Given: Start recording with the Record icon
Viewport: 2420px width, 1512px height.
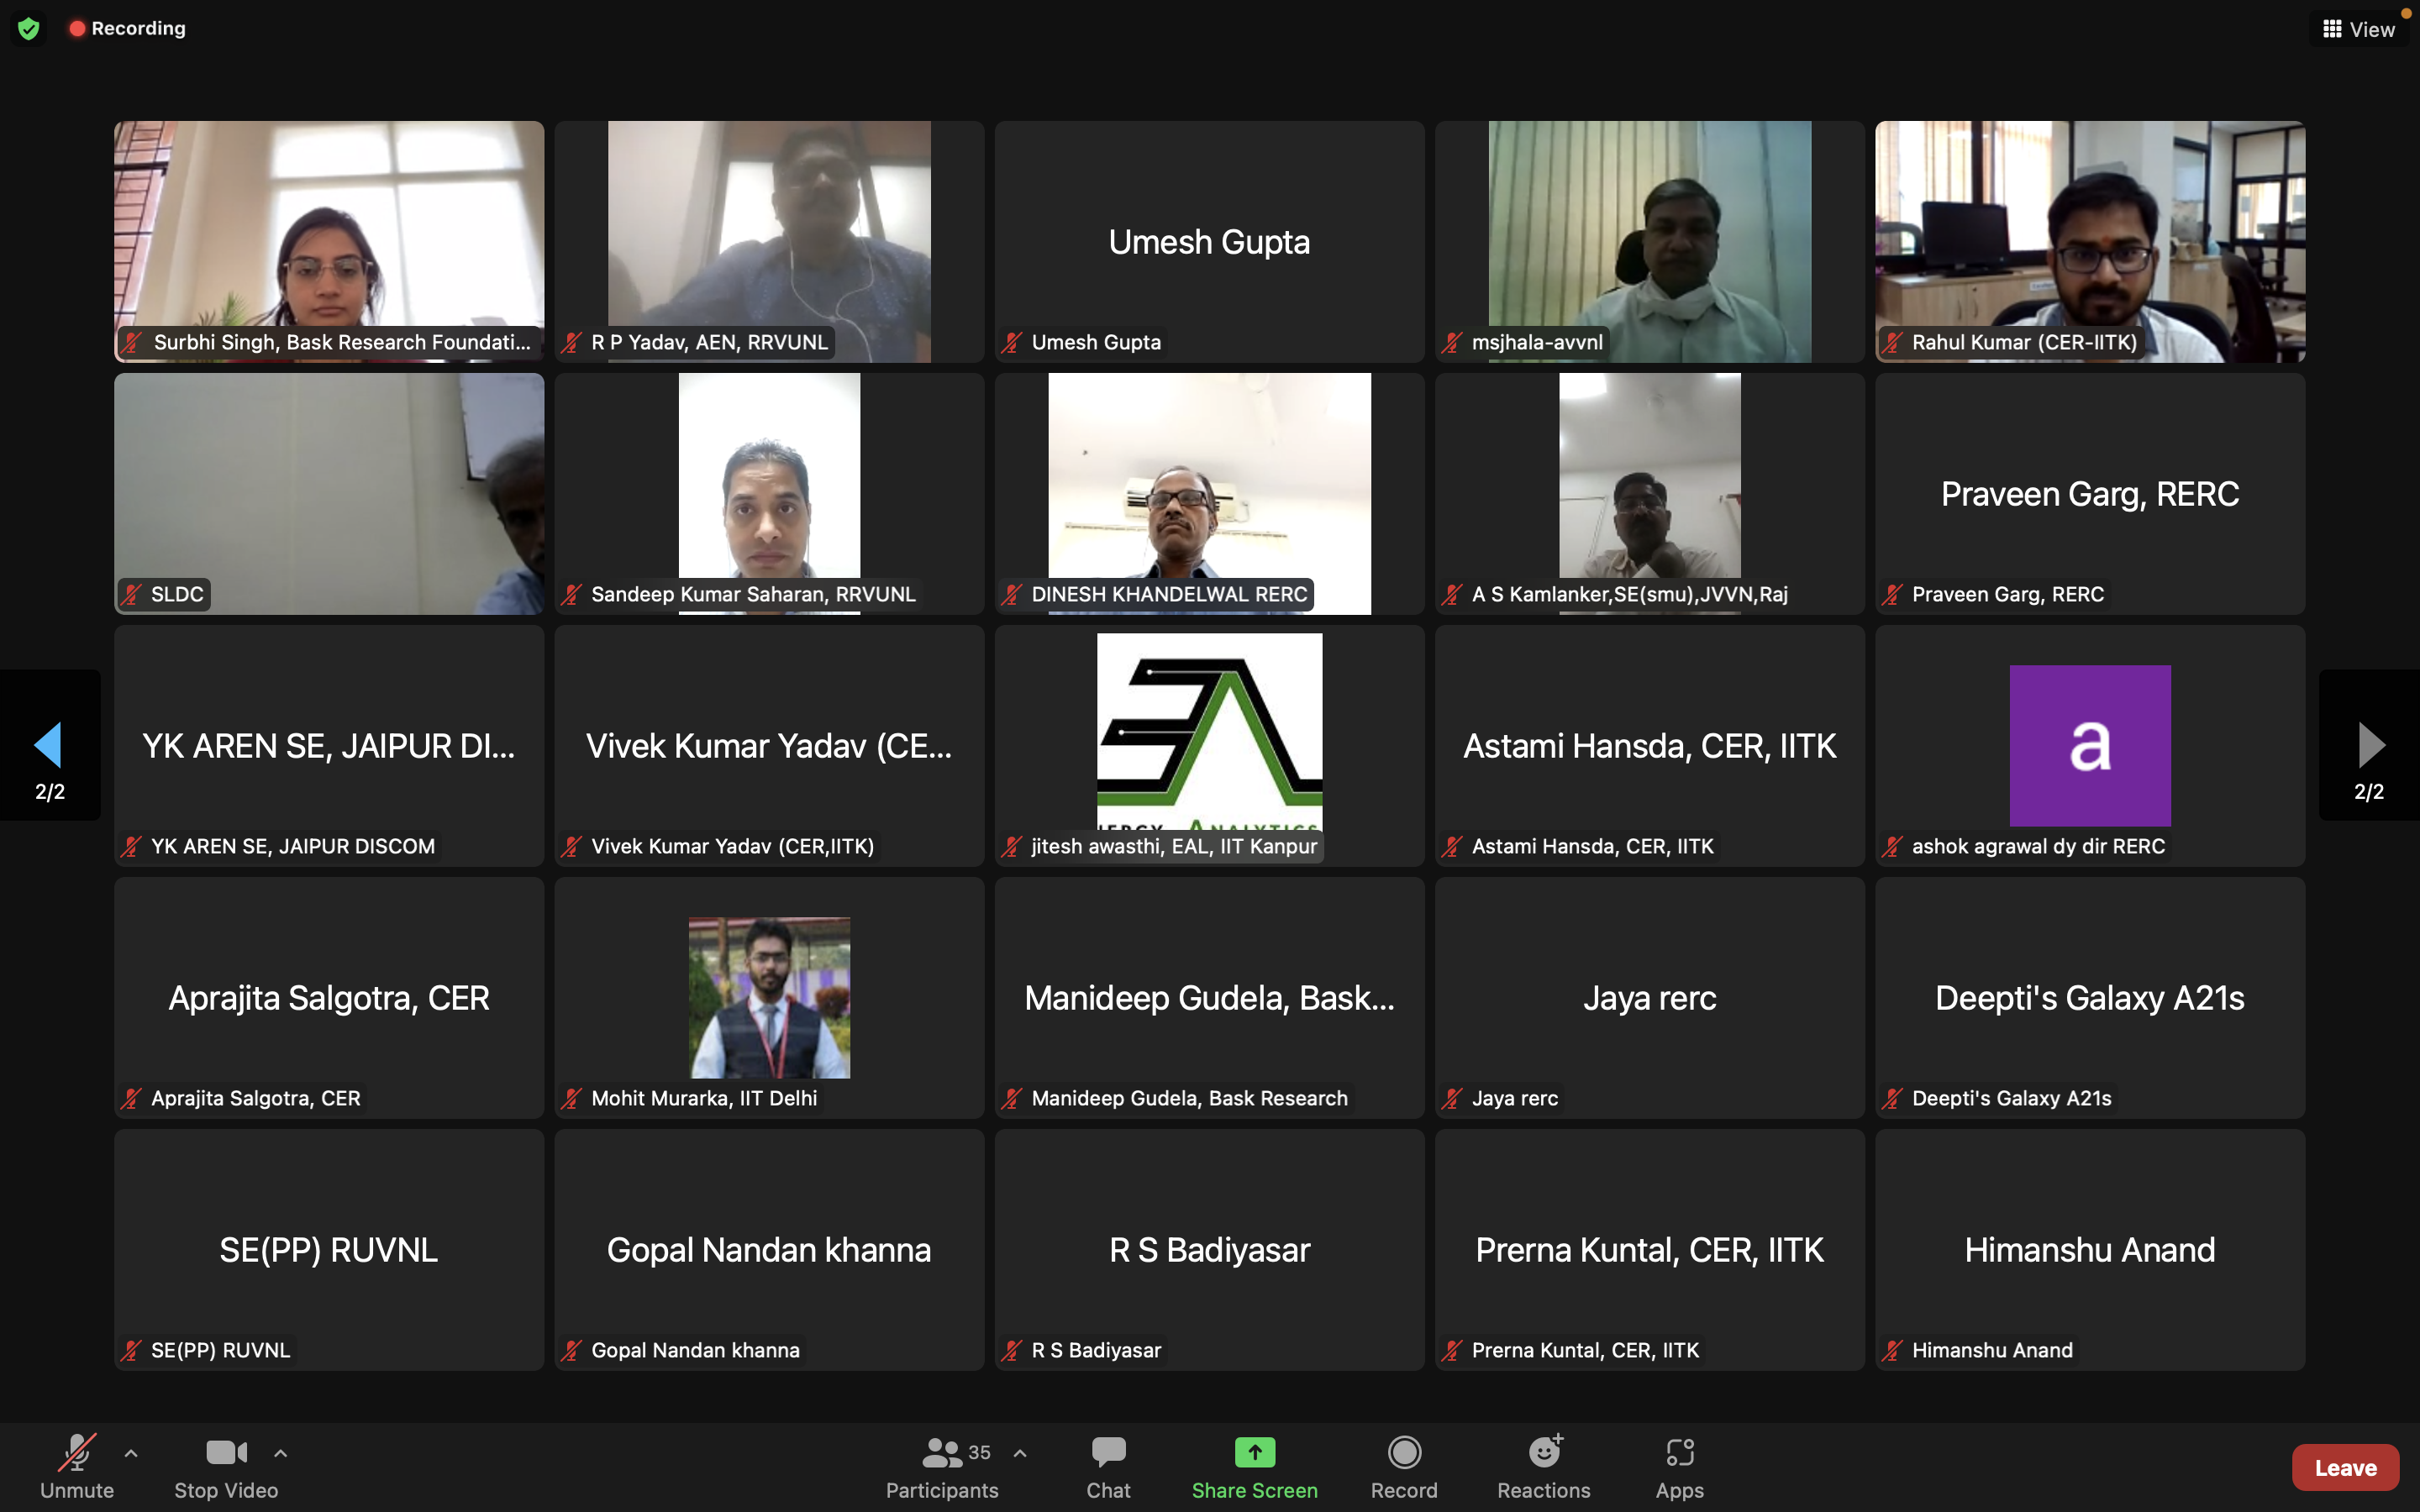Looking at the screenshot, I should [x=1404, y=1453].
